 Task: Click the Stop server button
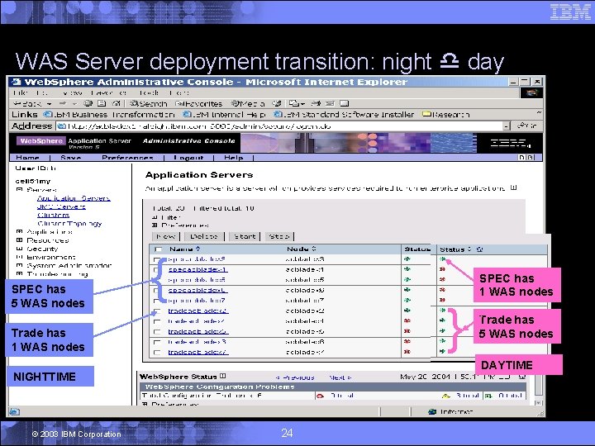pyautogui.click(x=279, y=236)
